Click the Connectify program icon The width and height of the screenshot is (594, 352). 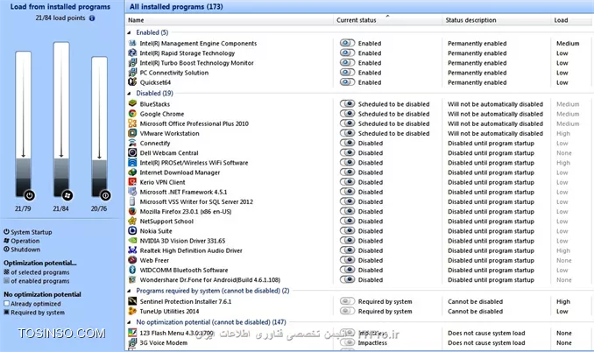[132, 143]
